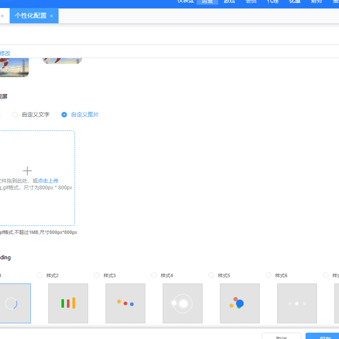
Task: Choose the colored bars loading preview
Action: pos(68,303)
